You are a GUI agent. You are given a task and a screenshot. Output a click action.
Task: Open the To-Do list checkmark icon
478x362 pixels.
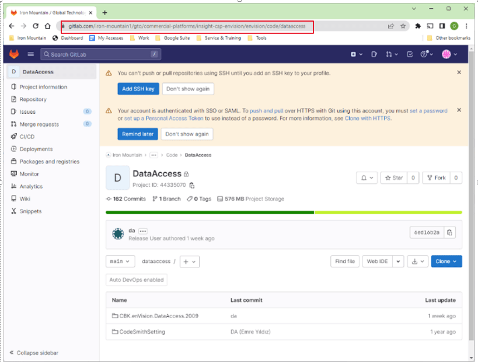[409, 53]
